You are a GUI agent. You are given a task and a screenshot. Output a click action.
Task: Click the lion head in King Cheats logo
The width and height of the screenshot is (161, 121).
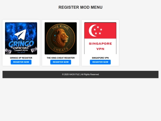click(61, 38)
